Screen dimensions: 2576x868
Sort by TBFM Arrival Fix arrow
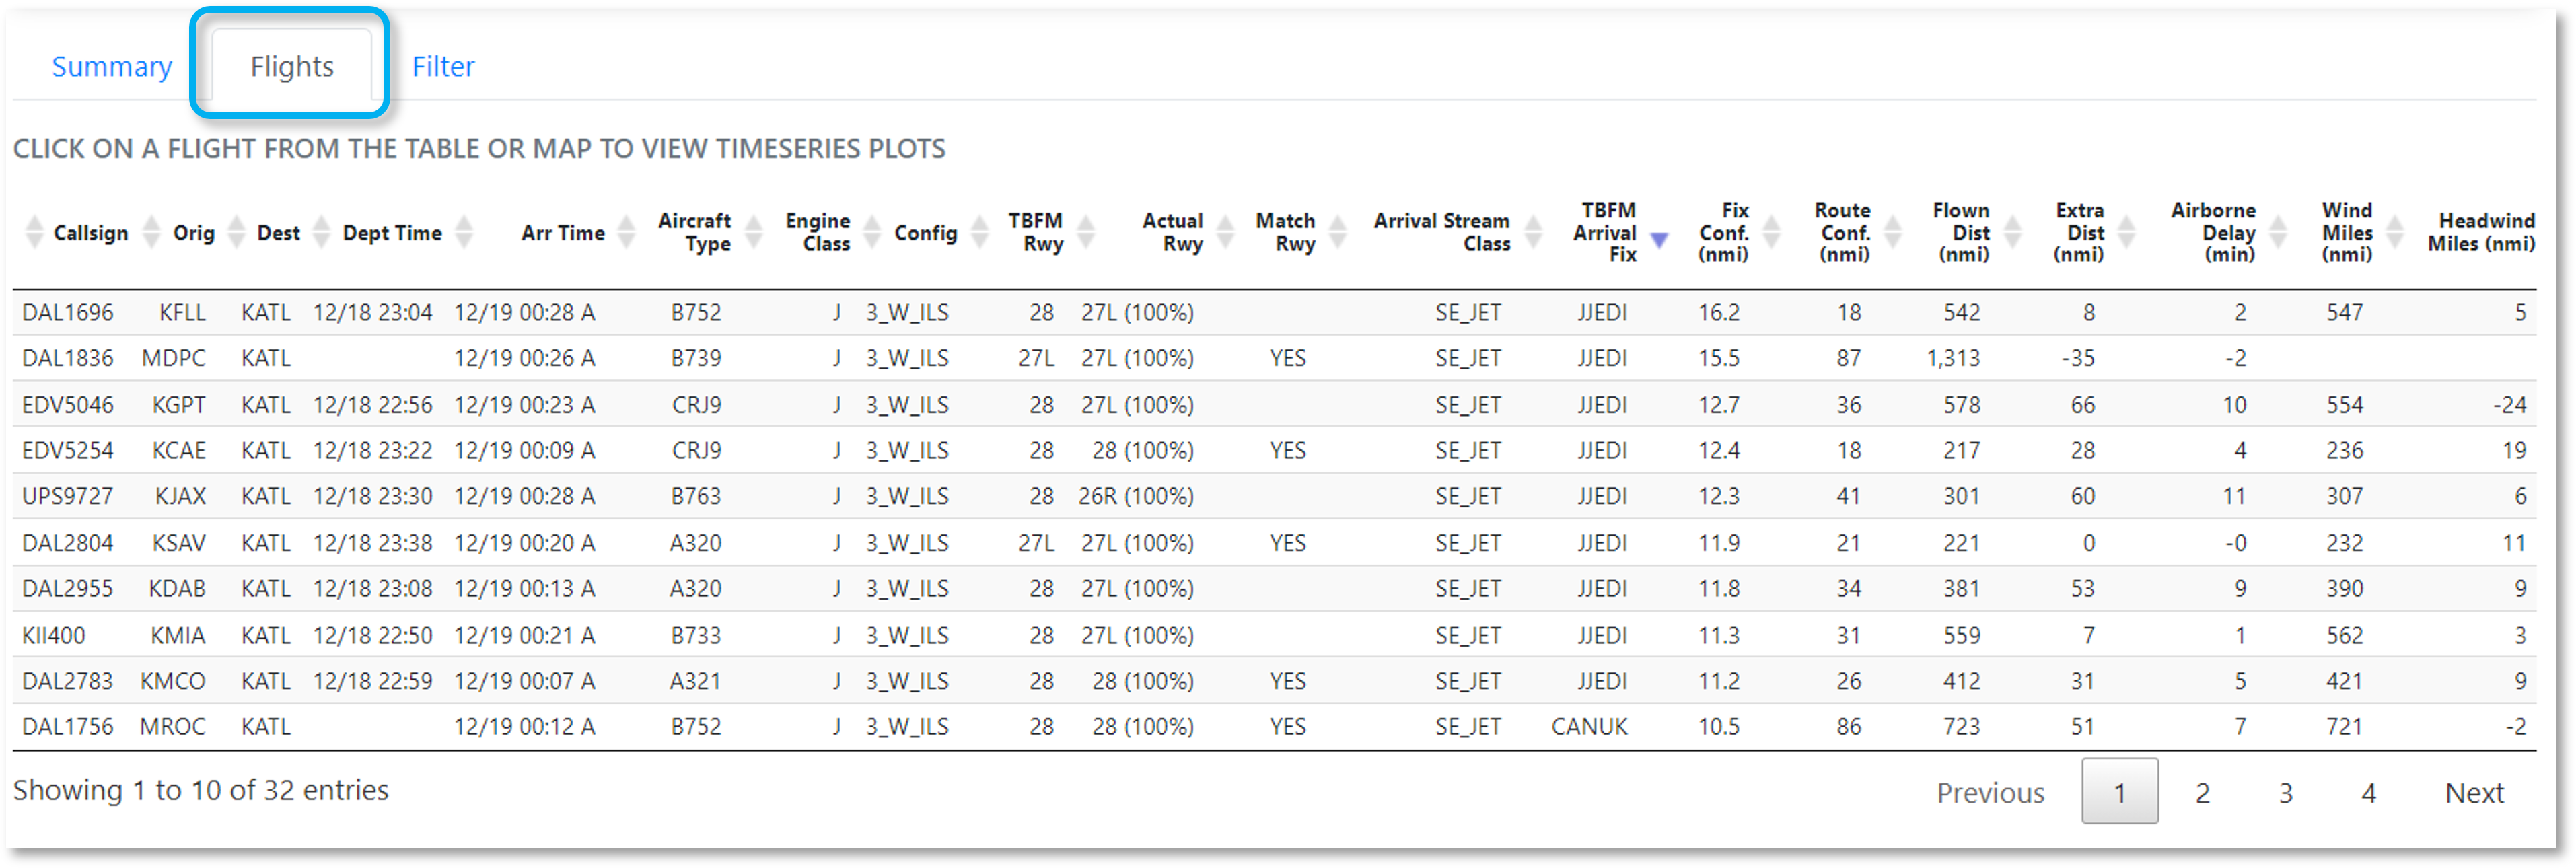click(x=1659, y=239)
